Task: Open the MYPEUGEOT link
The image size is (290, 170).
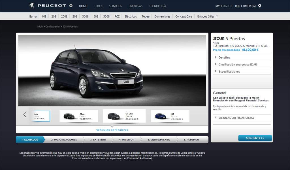Action: click(224, 6)
